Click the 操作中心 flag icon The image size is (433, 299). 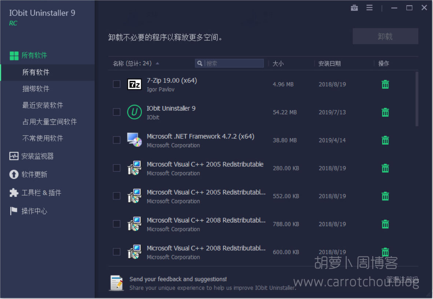(13, 211)
